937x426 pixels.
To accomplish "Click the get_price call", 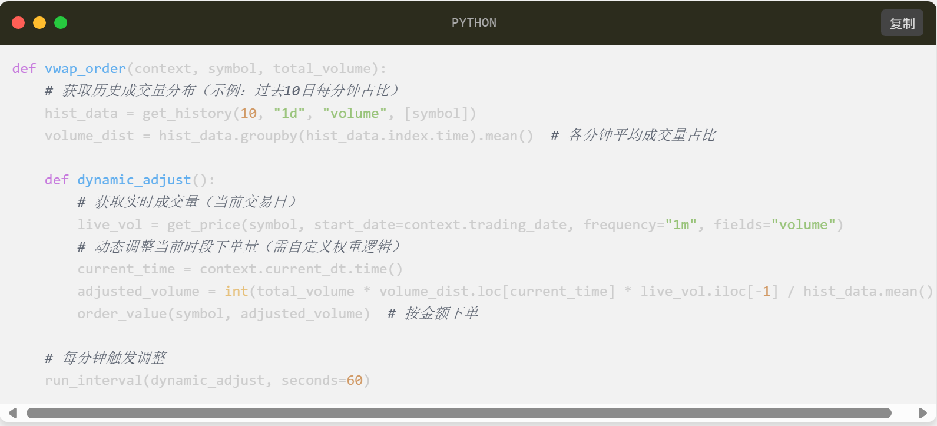I will [204, 224].
